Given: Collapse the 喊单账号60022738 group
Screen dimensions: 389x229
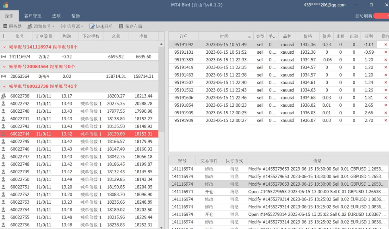Looking at the screenshot, I should click(4, 86).
